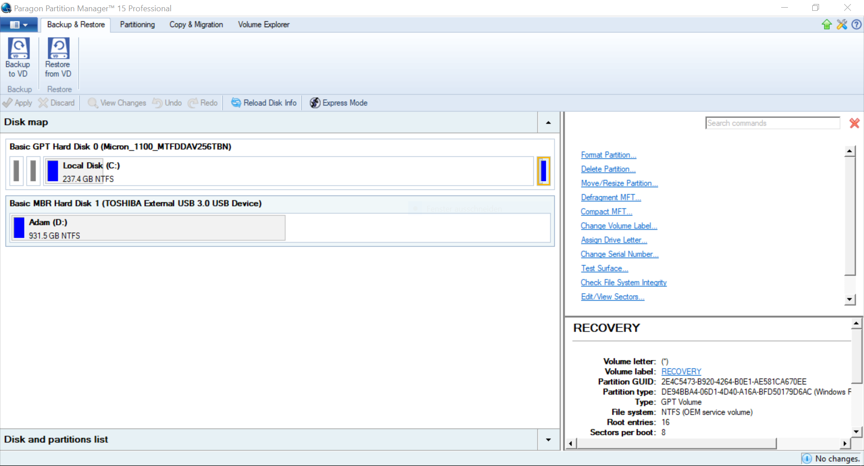Click the Backup to VD icon
Image resolution: width=864 pixels, height=466 pixels.
[x=18, y=48]
